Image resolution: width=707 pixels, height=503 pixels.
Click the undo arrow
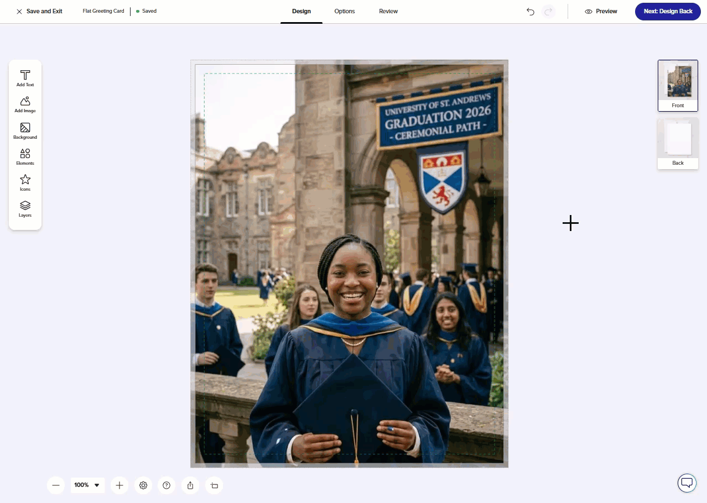coord(531,12)
